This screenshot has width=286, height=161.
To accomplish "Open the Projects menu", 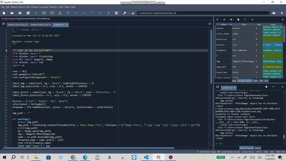I will click(53, 7).
